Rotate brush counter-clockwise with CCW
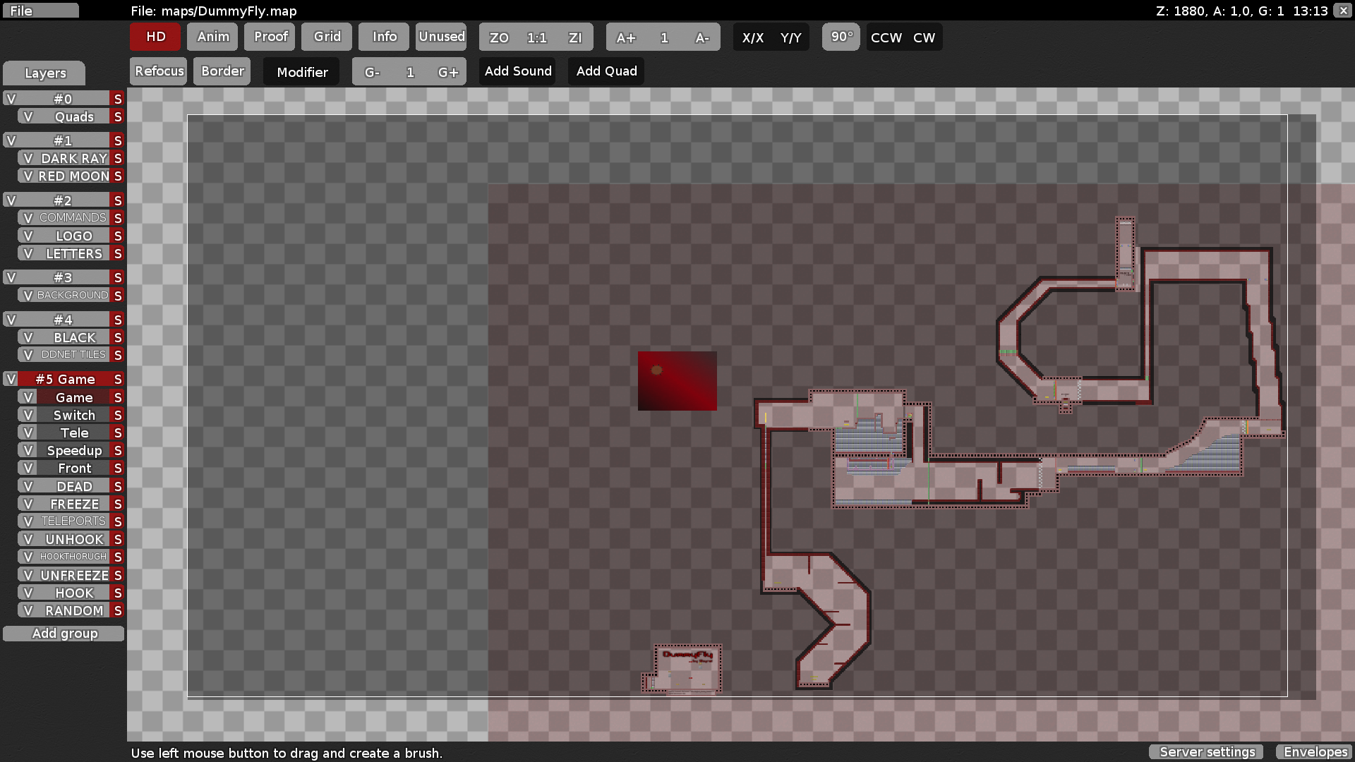The image size is (1355, 762). click(886, 37)
